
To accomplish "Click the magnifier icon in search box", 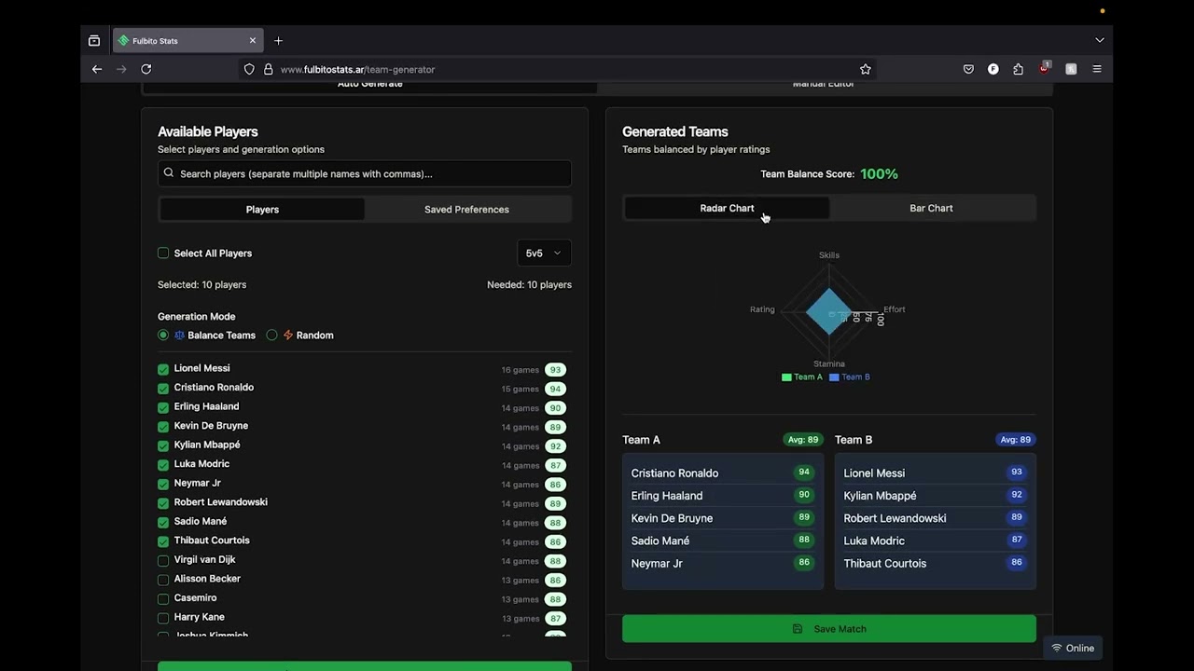I will pos(169,172).
